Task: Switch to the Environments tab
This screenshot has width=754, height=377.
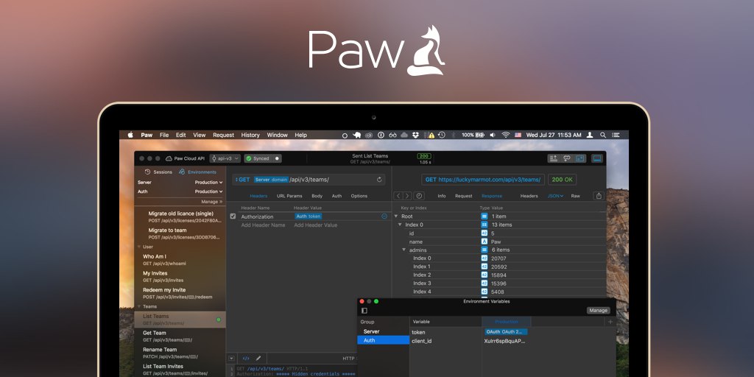Action: pos(197,172)
